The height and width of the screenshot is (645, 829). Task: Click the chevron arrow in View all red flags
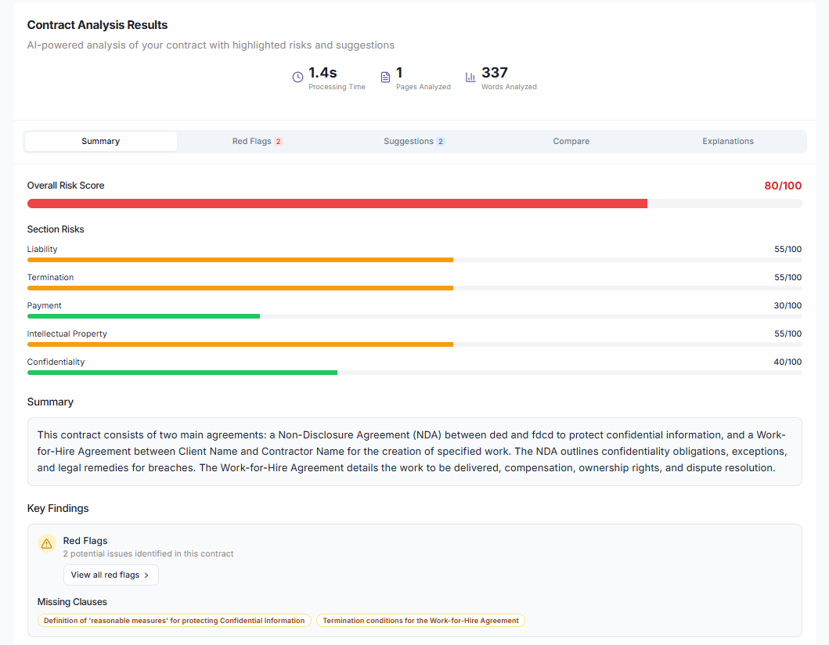pyautogui.click(x=146, y=575)
